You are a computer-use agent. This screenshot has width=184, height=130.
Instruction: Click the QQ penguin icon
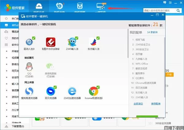coord(29,67)
